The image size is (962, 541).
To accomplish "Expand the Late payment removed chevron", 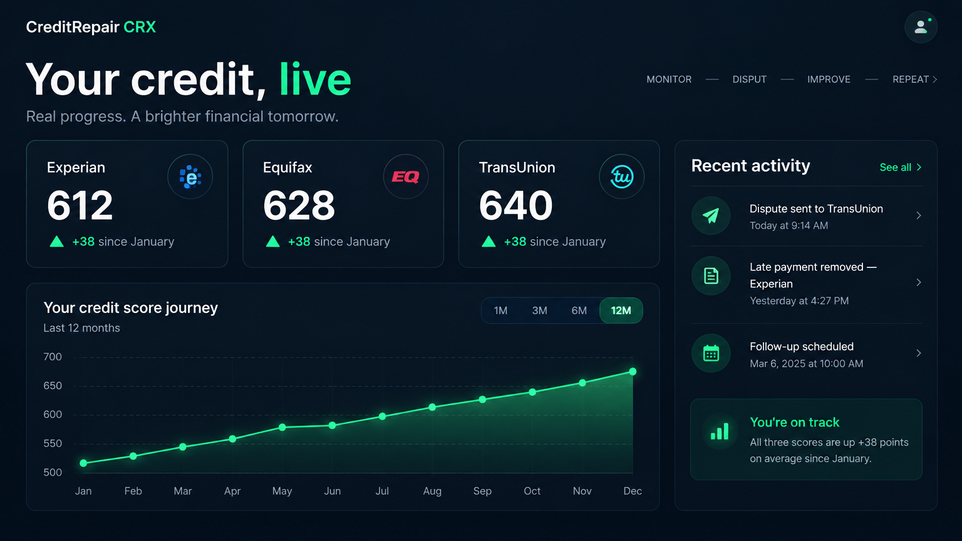I will click(919, 282).
